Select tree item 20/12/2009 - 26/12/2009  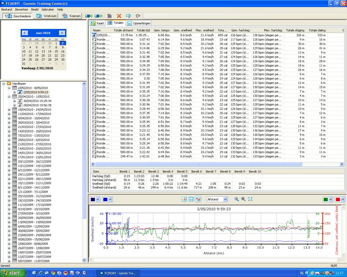(x=34, y=161)
